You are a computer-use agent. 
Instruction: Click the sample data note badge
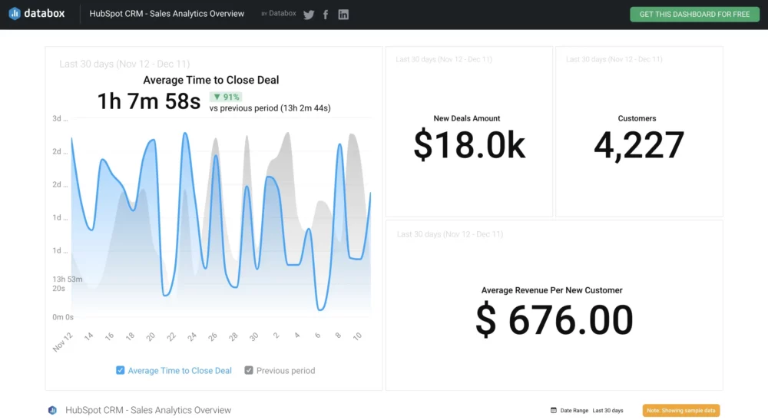(680, 411)
